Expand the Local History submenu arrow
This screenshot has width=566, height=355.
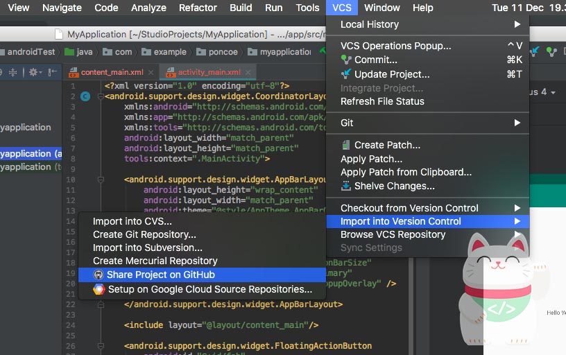pyautogui.click(x=517, y=24)
